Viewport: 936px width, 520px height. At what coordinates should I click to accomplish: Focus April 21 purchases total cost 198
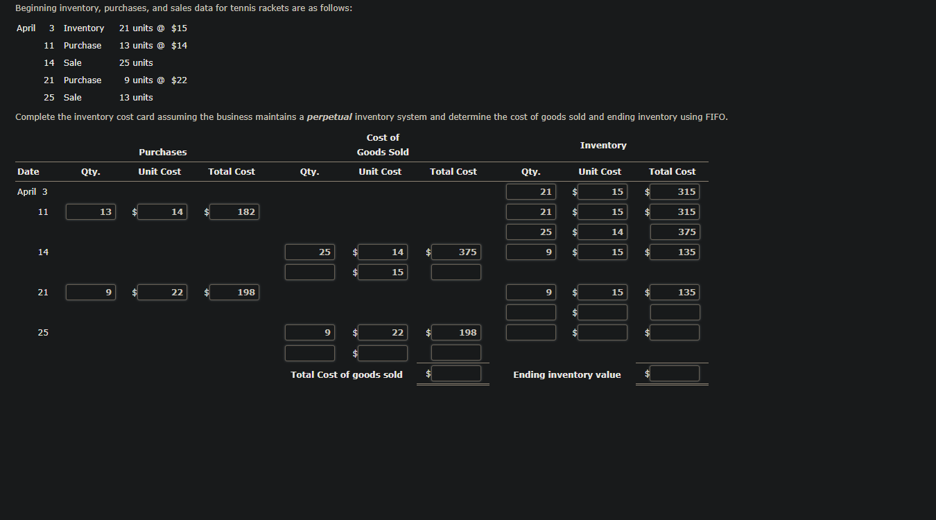(234, 293)
